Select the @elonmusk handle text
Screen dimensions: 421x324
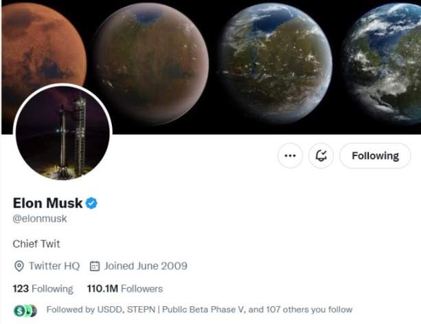click(40, 218)
